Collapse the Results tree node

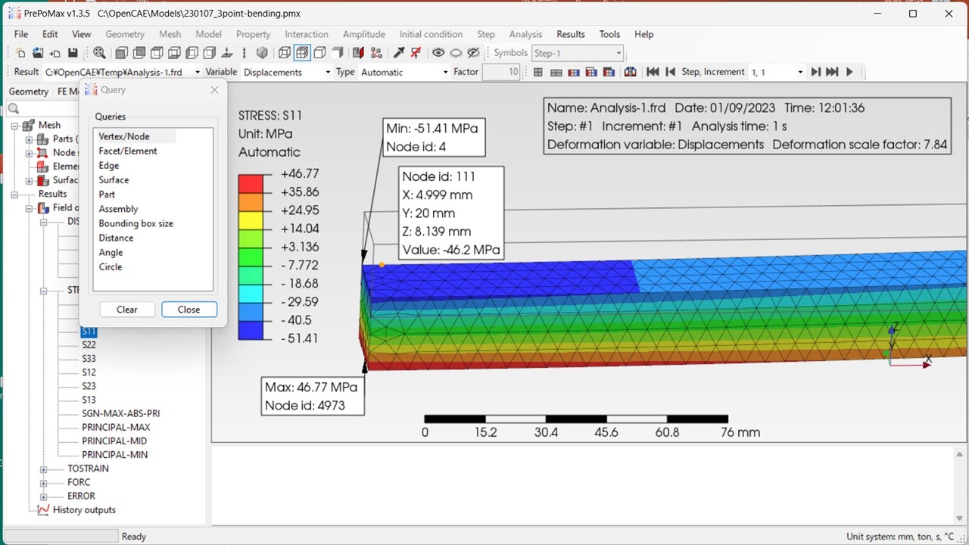pos(14,194)
